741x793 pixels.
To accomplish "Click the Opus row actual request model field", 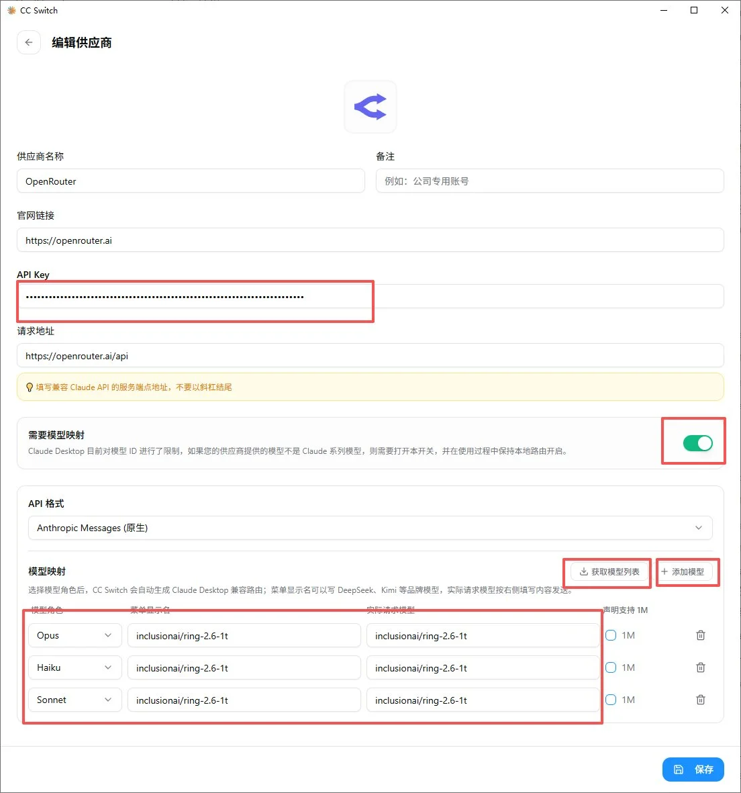I will (483, 636).
